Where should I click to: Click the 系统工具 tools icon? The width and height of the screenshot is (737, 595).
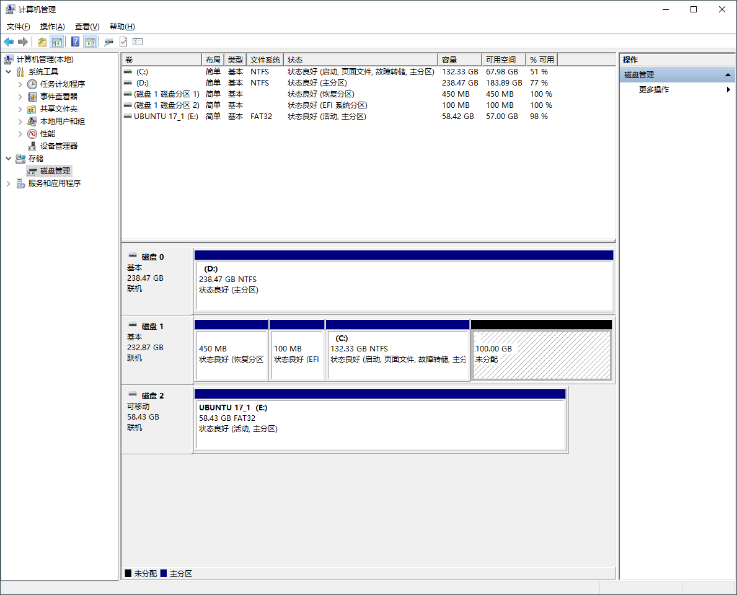(20, 71)
